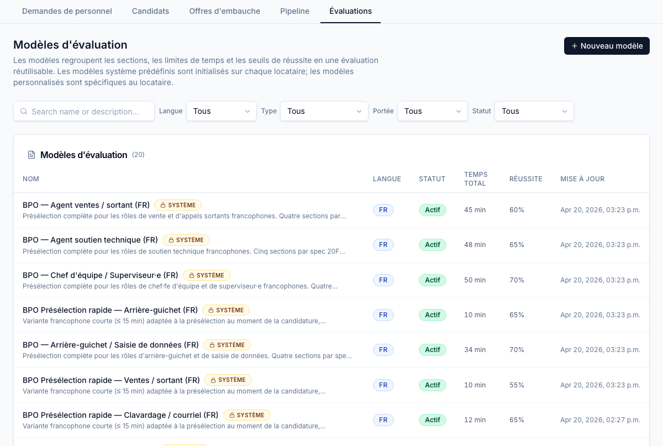663x446 pixels.
Task: Click FR badge in Agent soutien technique row
Action: 383,245
